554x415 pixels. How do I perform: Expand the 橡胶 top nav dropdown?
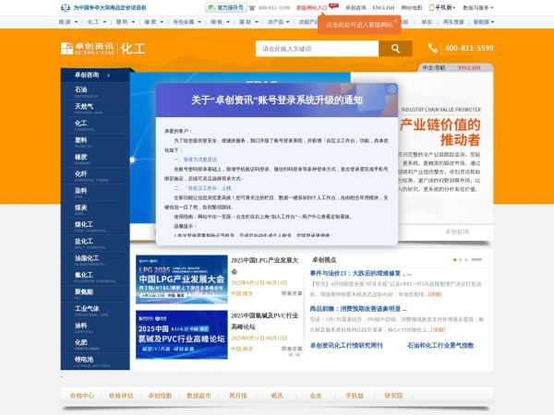(x=154, y=22)
